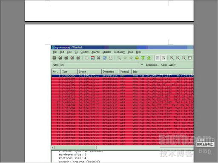Viewport: 218px width, 163px height.
Task: Reload the capture file icon
Action: 105,58
